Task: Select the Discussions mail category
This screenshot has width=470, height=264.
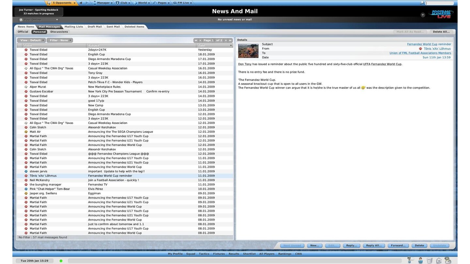Action: (59, 32)
